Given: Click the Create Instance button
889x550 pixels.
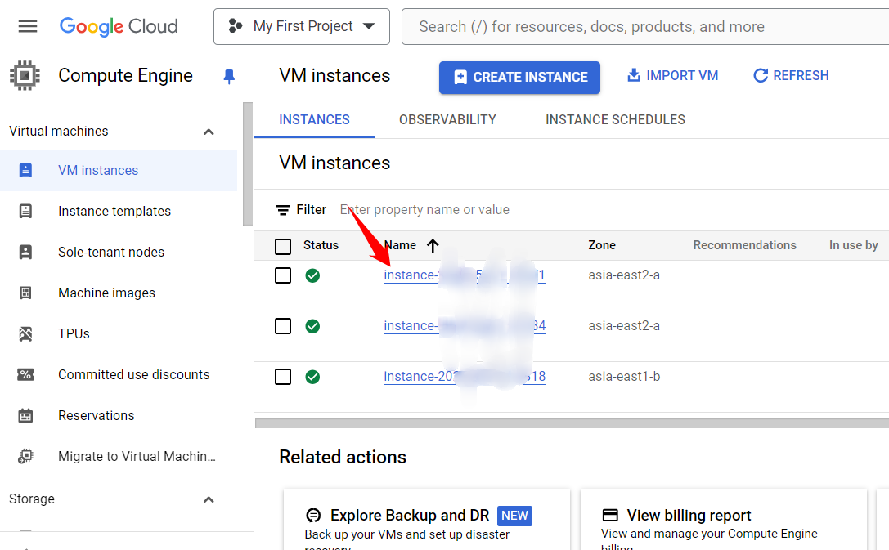Looking at the screenshot, I should [x=519, y=77].
